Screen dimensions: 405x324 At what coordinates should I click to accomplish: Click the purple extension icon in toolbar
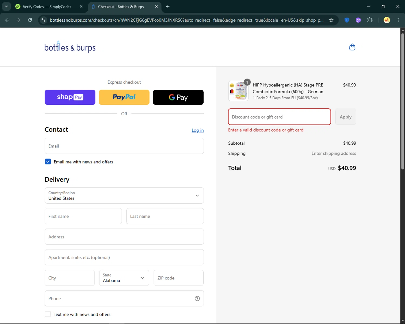coord(358,20)
